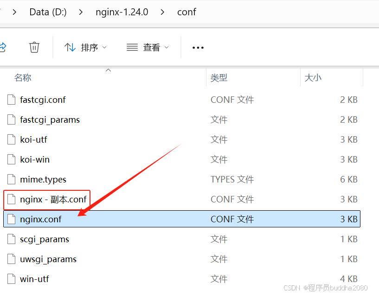The image size is (379, 295).
Task: Open the 查看 view dropdown
Action: (148, 47)
